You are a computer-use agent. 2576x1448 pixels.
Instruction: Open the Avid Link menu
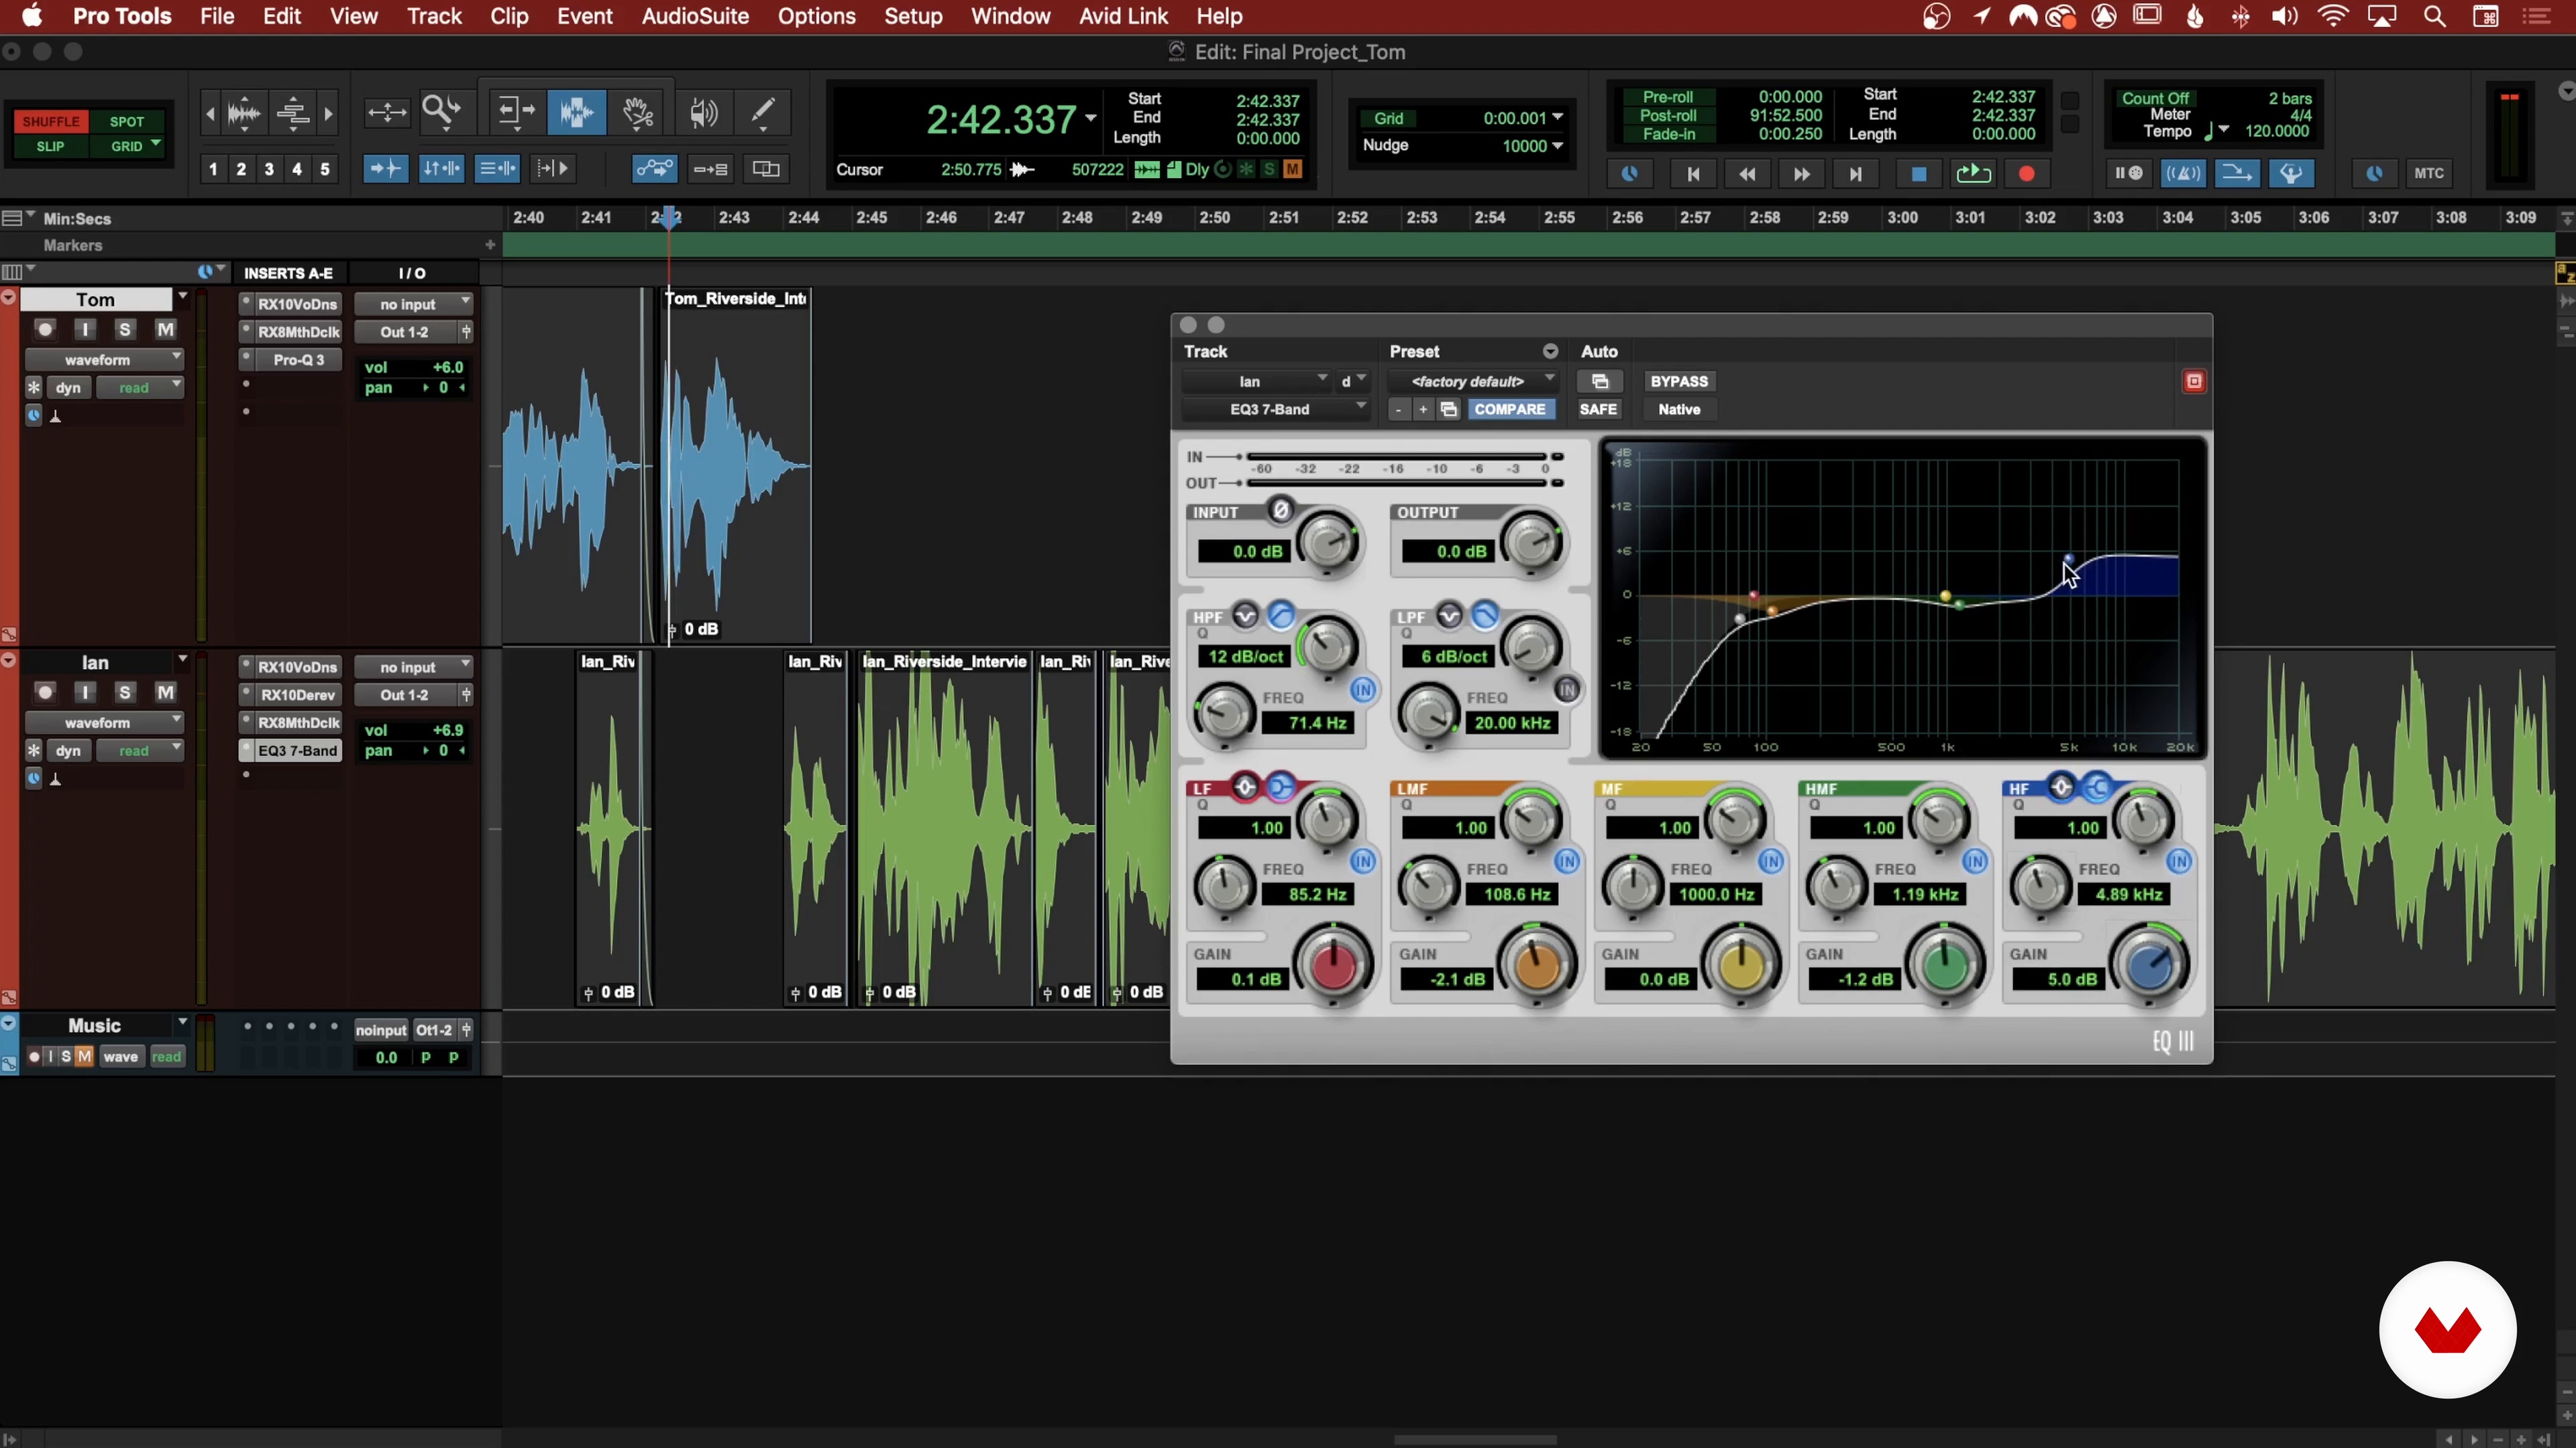pyautogui.click(x=1123, y=16)
